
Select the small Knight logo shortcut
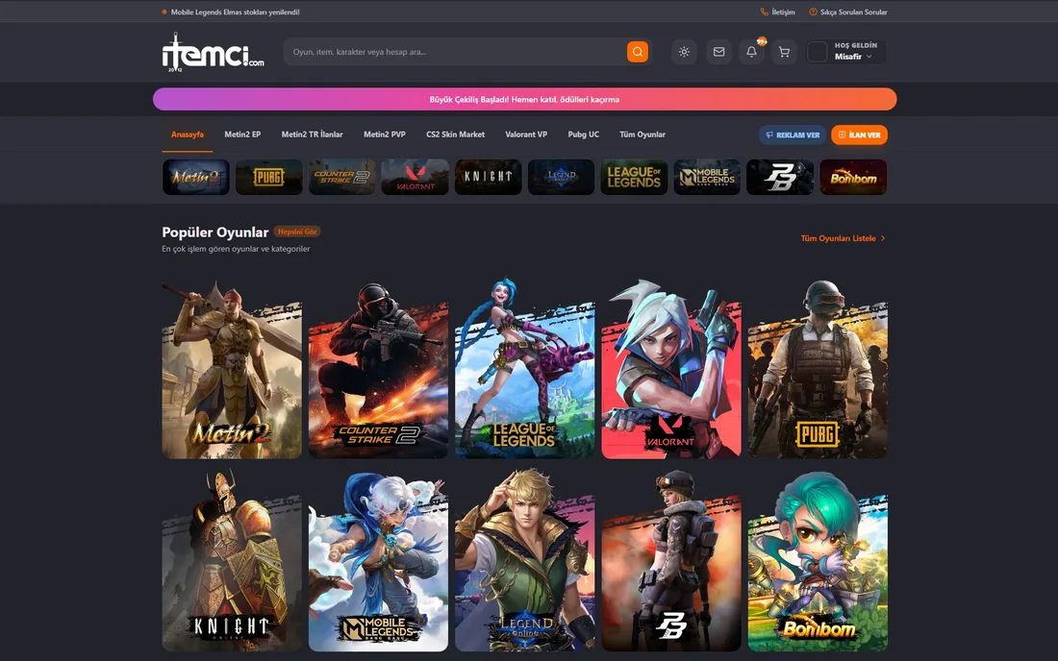[488, 177]
